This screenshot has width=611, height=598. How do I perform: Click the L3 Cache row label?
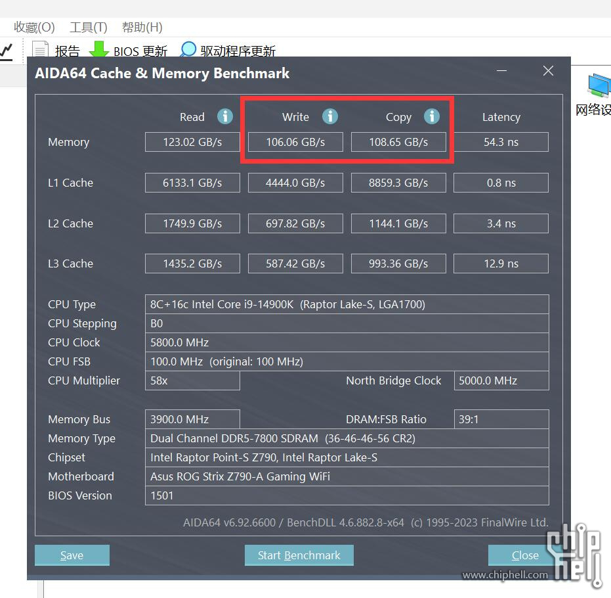(70, 264)
